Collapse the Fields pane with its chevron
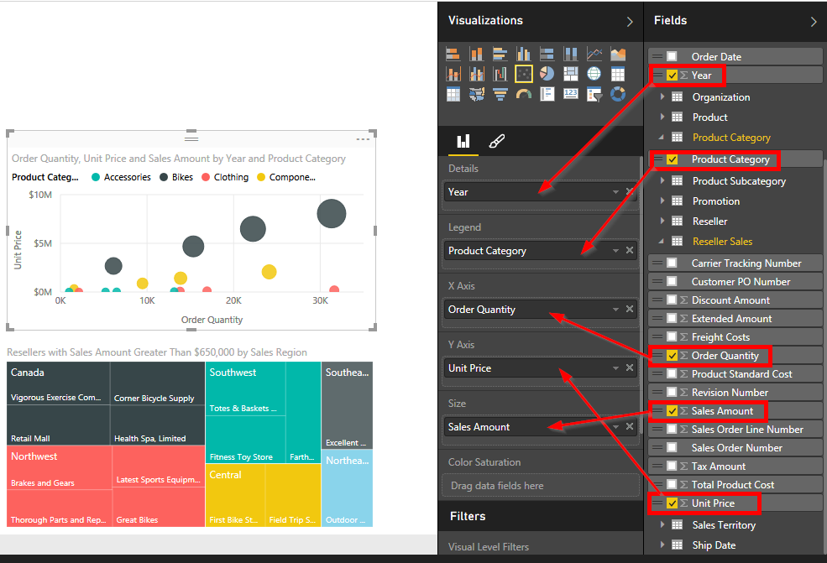This screenshot has width=827, height=563. (x=812, y=21)
